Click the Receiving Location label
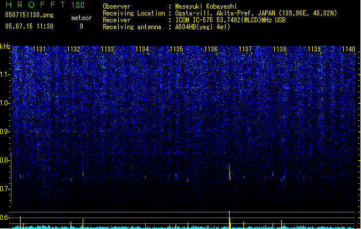The image size is (361, 229). pos(134,13)
